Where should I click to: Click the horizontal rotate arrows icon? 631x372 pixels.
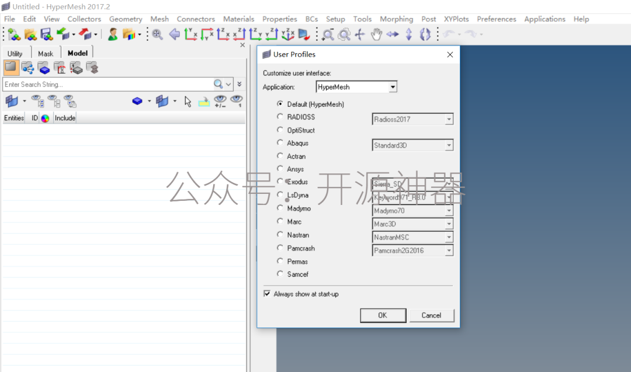pyautogui.click(x=393, y=34)
